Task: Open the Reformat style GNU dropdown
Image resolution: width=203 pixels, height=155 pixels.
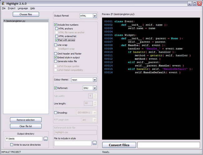Action: pyautogui.click(x=90, y=88)
